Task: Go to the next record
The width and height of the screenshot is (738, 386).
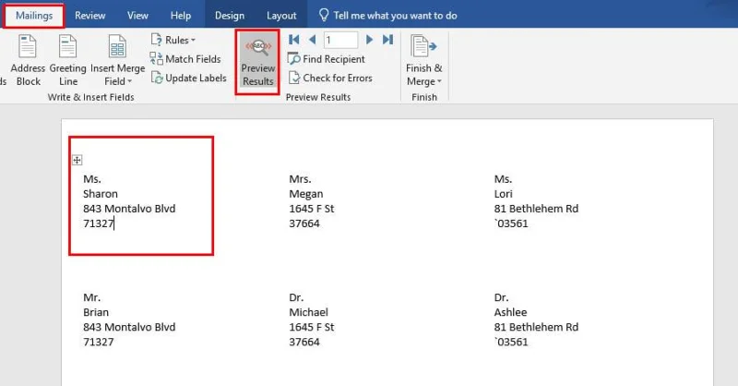Action: pos(370,40)
